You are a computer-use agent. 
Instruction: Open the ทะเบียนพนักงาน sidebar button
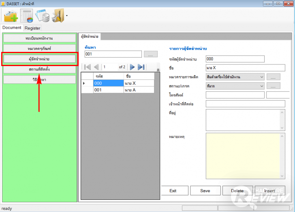coord(39,38)
